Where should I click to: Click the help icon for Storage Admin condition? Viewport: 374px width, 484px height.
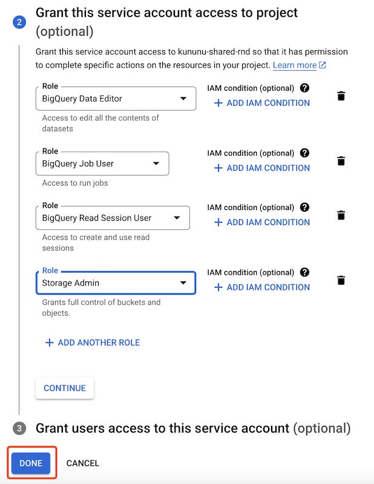[x=304, y=272]
